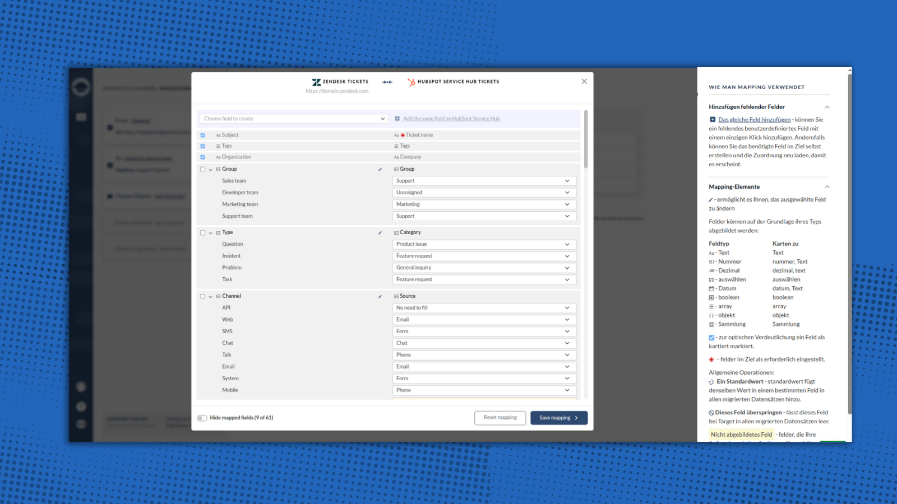Click the mapping list vertical scrollbar
The image size is (897, 504).
point(586,140)
